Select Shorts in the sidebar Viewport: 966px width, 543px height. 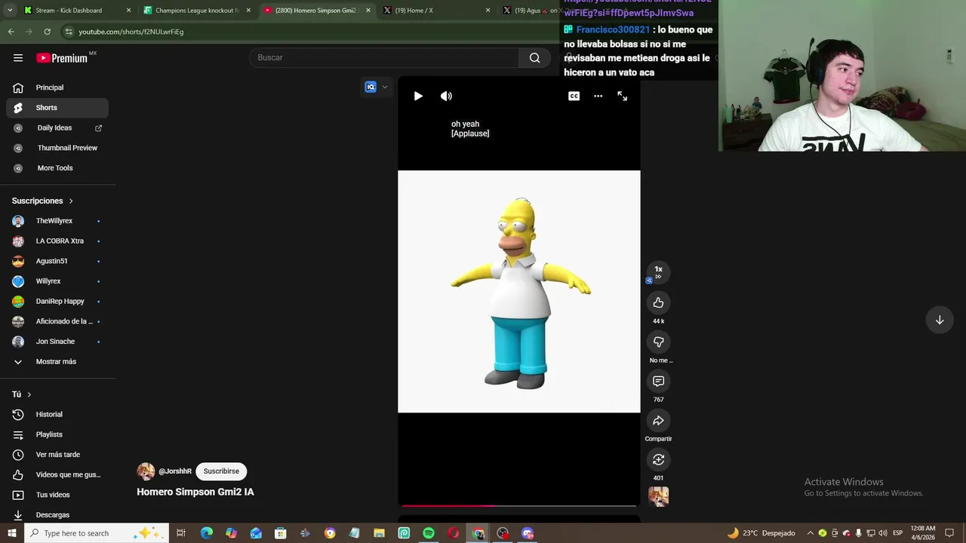point(57,108)
